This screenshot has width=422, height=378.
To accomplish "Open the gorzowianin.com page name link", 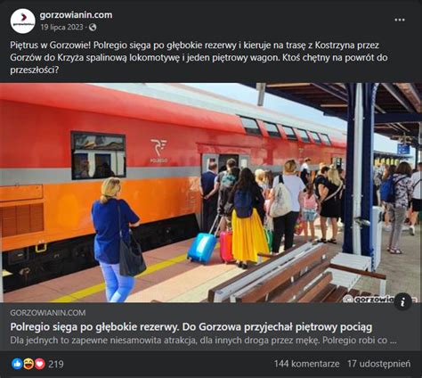I will pos(76,15).
